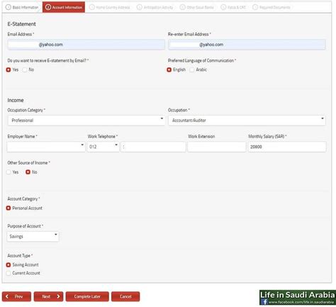Open the Fatca & CRS step
The width and height of the screenshot is (336, 307).
[x=233, y=7]
